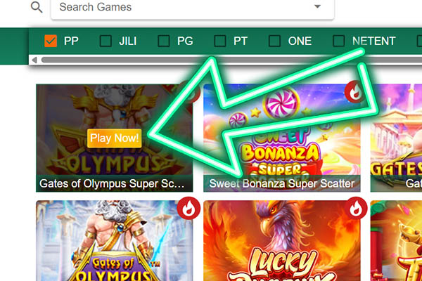Click the flame badge on Lucky Phoenix tile

[x=356, y=209]
